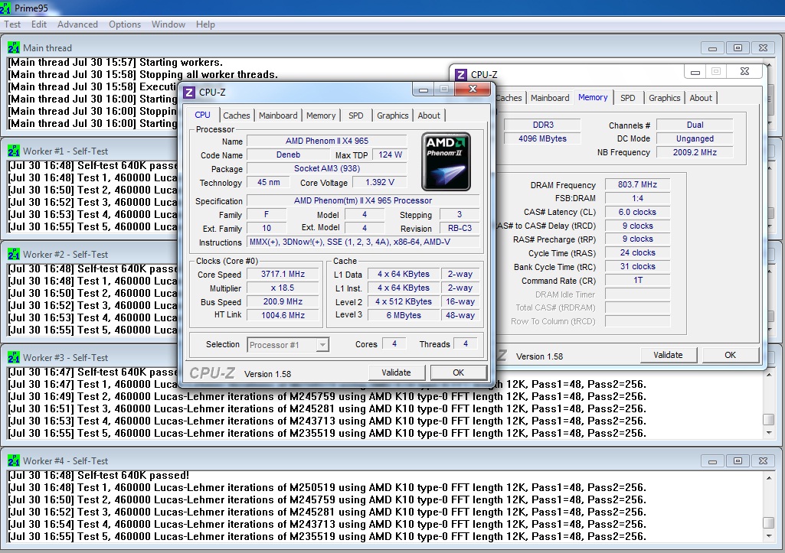Viewport: 785px width, 553px height.
Task: Click the Core Speed value 3717.1 MHz
Action: point(283,274)
